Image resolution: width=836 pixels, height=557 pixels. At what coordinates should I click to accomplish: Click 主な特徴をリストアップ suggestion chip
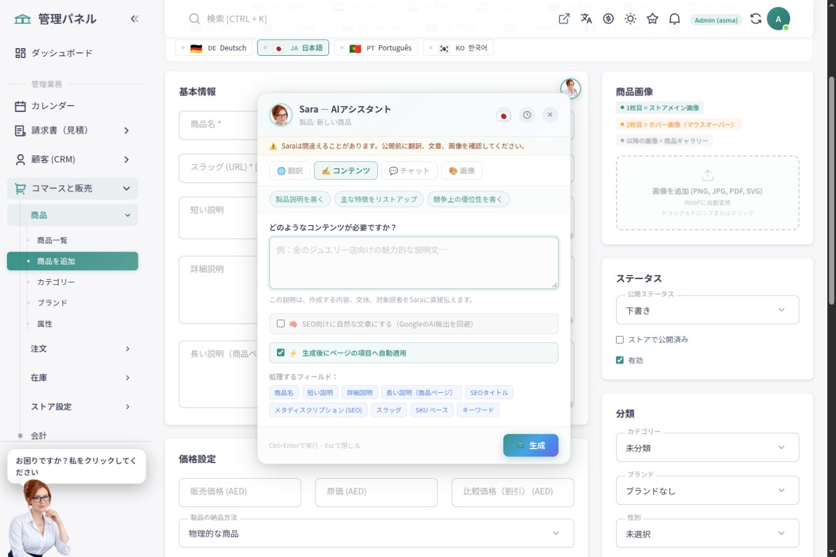379,199
